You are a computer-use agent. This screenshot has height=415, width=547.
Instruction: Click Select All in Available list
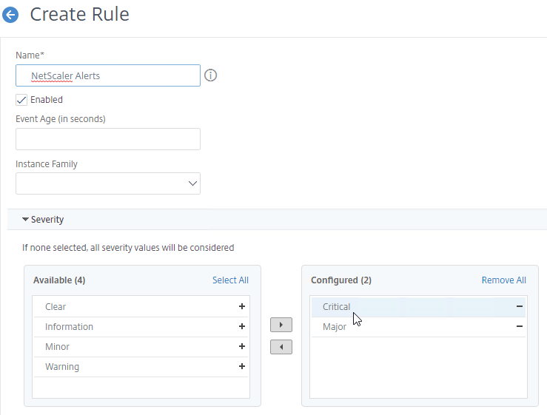(x=231, y=280)
